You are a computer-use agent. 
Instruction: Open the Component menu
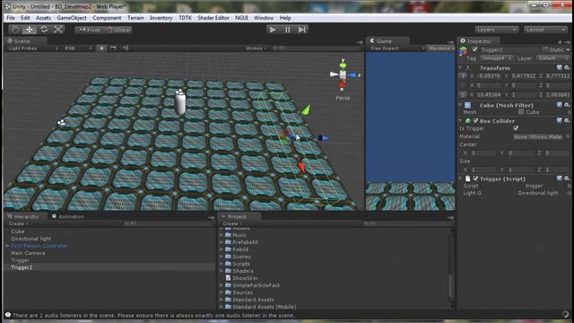pyautogui.click(x=107, y=18)
